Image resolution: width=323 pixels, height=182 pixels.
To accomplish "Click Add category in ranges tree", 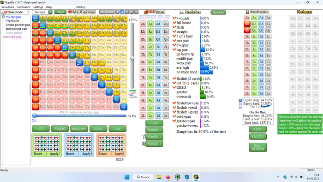I will pyautogui.click(x=13, y=36).
